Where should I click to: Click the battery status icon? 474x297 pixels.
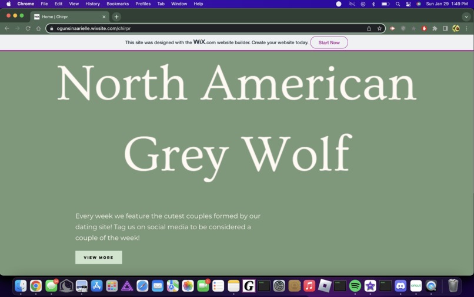point(385,4)
